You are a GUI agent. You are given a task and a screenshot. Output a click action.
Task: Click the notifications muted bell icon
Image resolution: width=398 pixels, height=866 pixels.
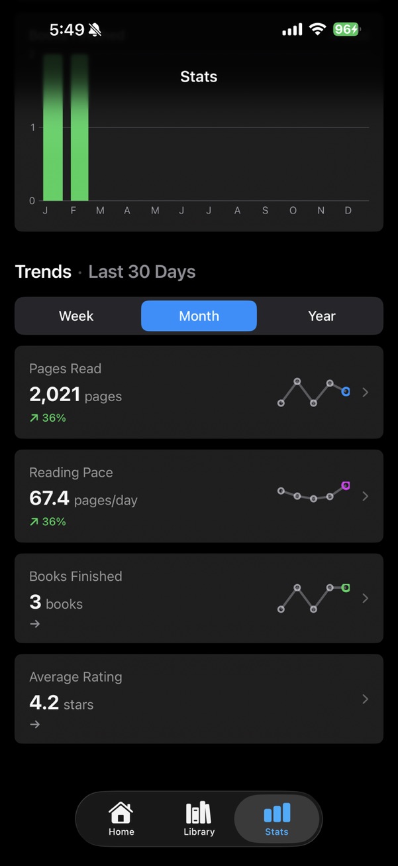point(95,29)
